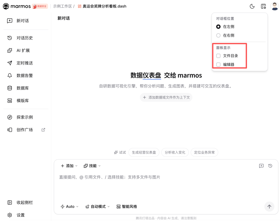The height and width of the screenshot is (221, 280).
Task: Expand the 技能 dropdown
Action: point(92,166)
